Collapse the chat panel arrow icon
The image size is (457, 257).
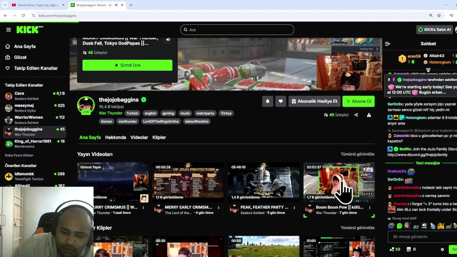(x=387, y=44)
